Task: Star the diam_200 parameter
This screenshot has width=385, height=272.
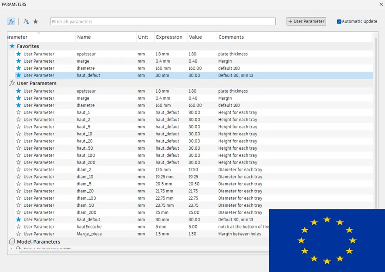Action: (x=18, y=212)
